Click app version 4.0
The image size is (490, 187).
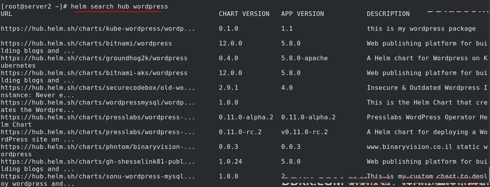(287, 87)
